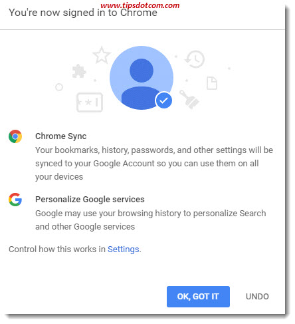
Task: Click the 'You're now signed in' title
Action: point(83,13)
